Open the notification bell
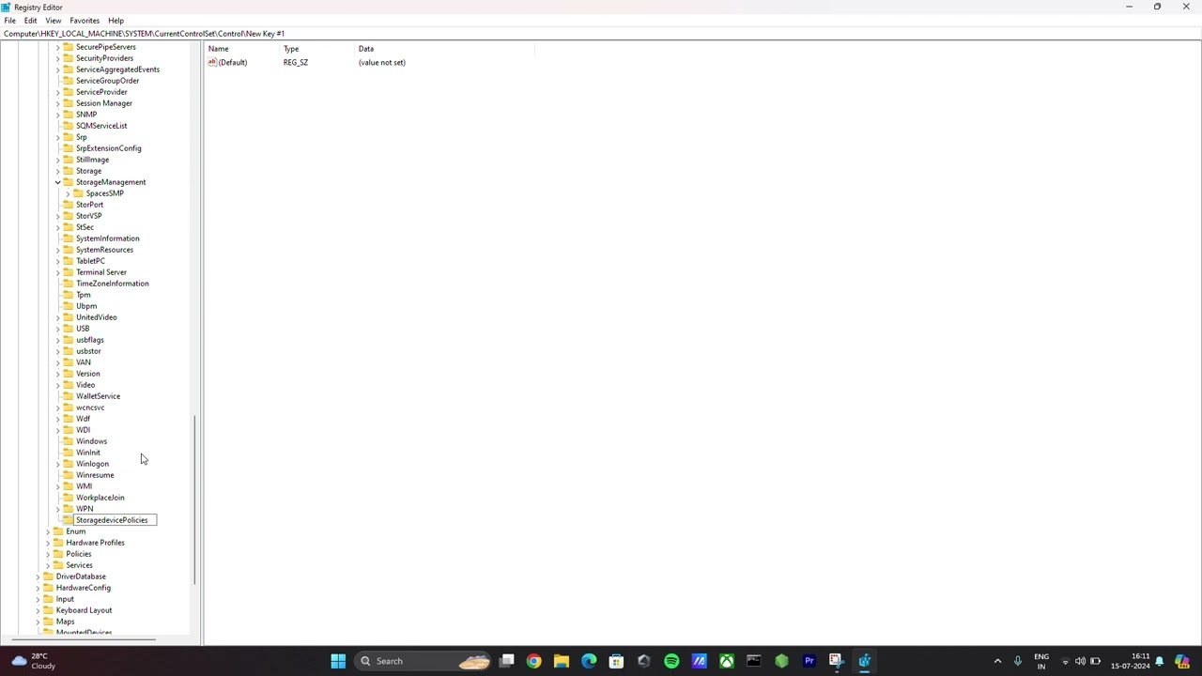This screenshot has height=676, width=1202. point(1160,661)
